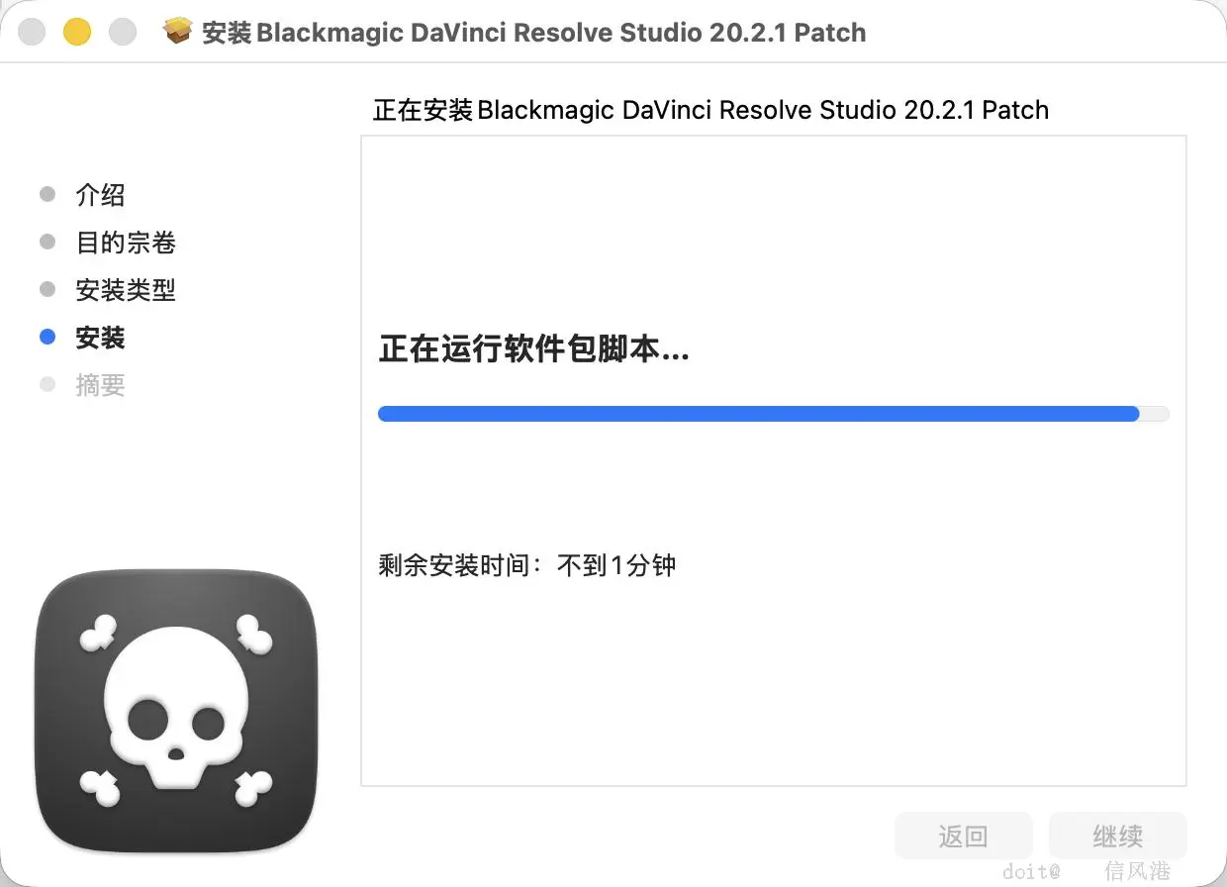Click the blue installation progress bar

tap(773, 414)
